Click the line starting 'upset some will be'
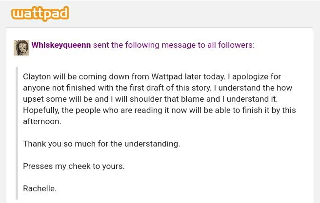Screen dimensions: 320x203 pos(150,99)
